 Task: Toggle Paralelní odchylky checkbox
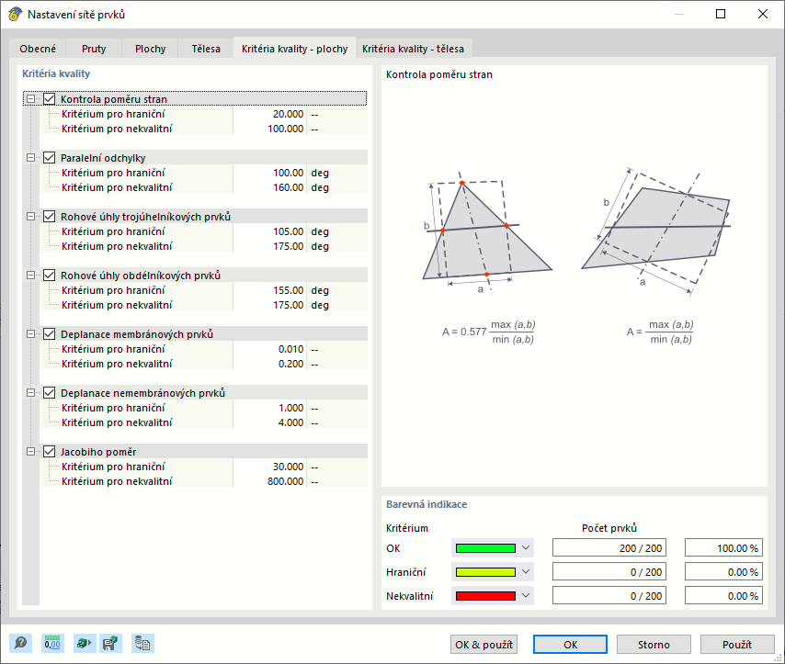49,158
